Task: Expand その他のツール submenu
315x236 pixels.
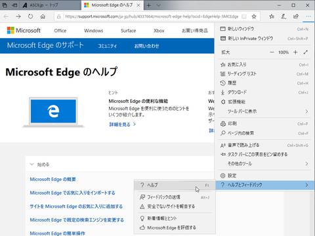Action: (x=264, y=164)
